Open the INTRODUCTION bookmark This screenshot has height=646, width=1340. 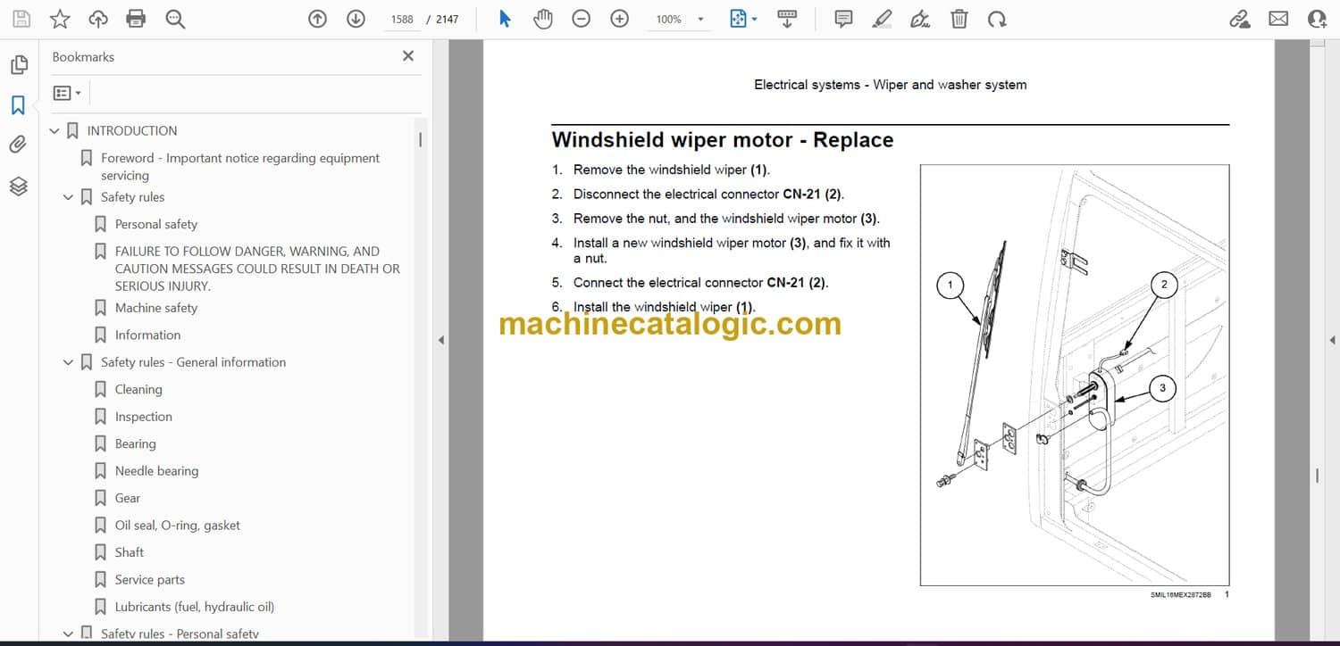132,130
